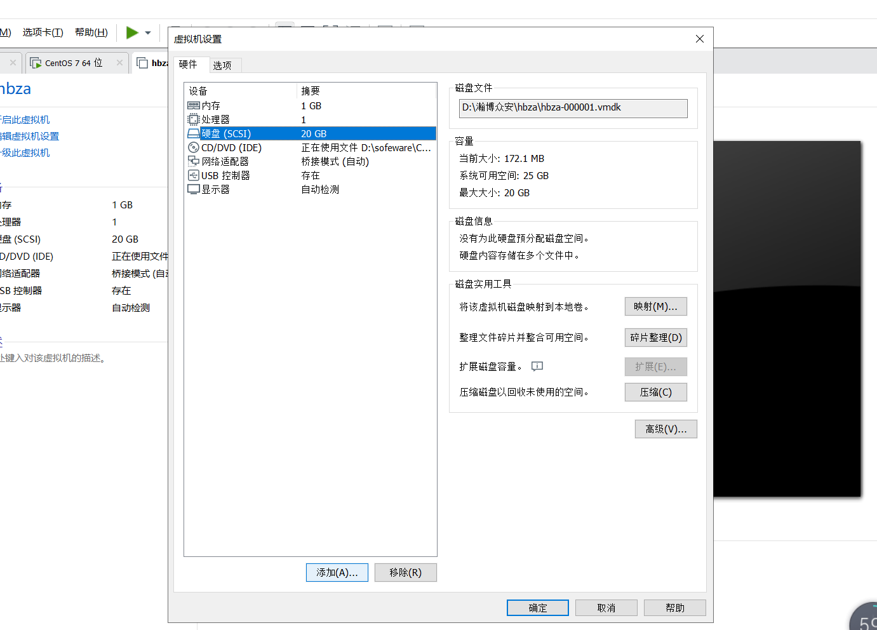
Task: Open the power options dropdown arrow
Action: [148, 33]
